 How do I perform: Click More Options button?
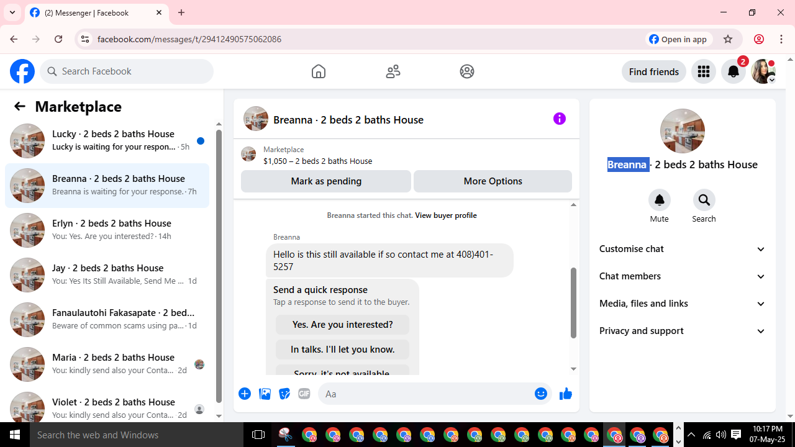(x=493, y=181)
